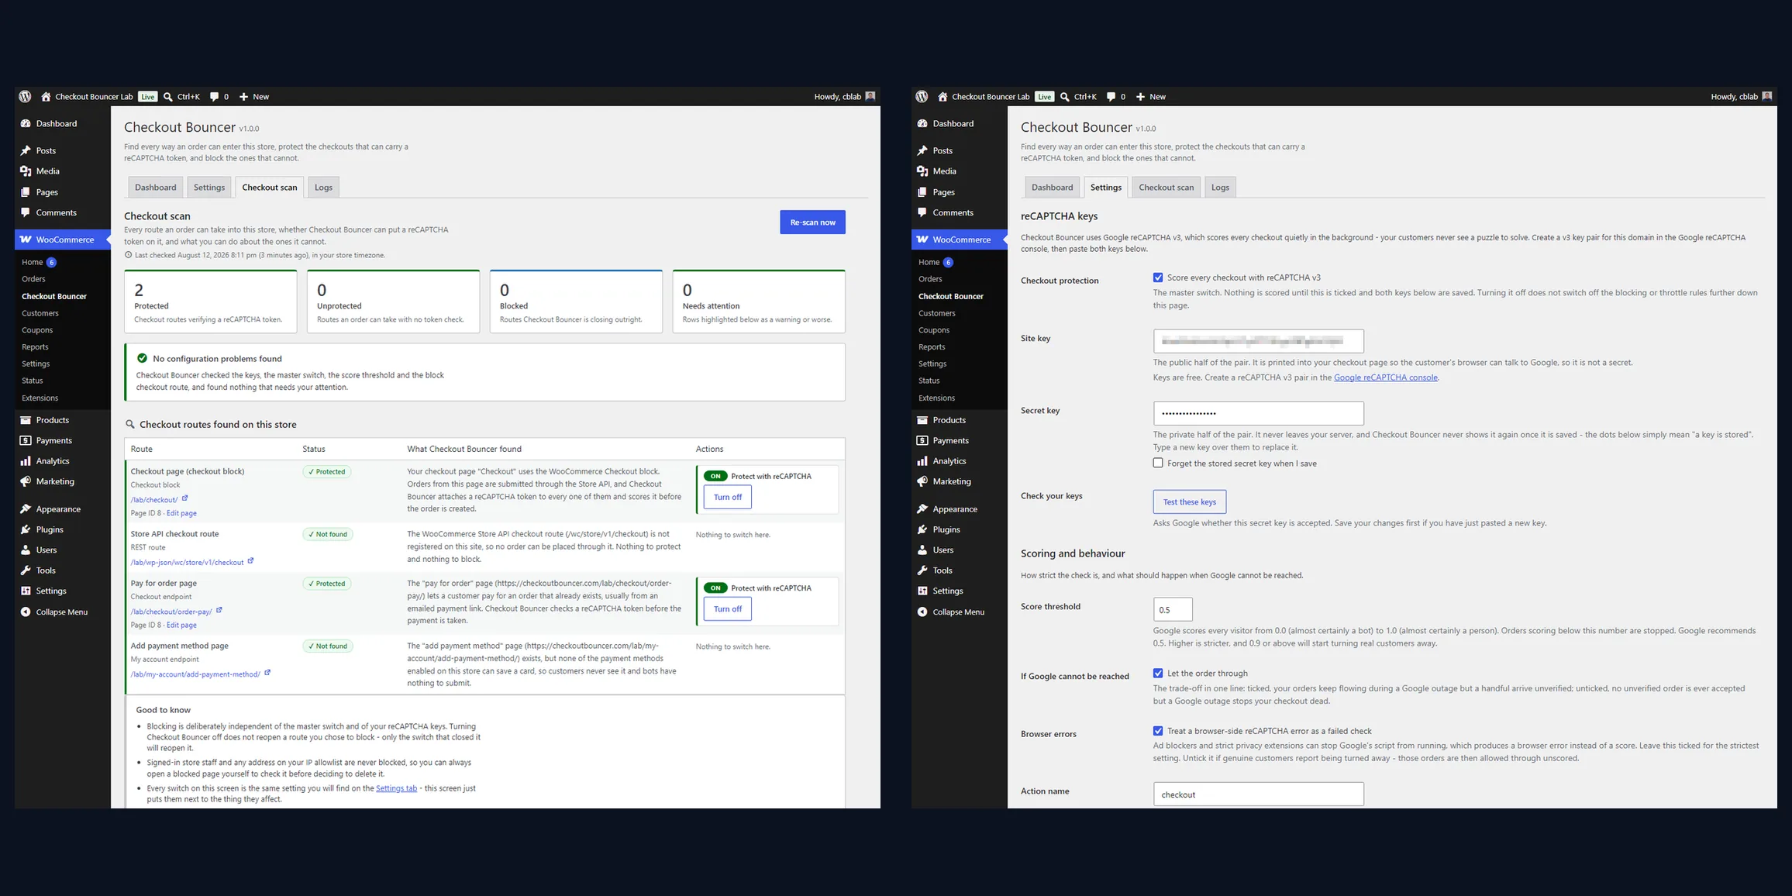
Task: Open Logs tab in right window
Action: click(x=1220, y=188)
